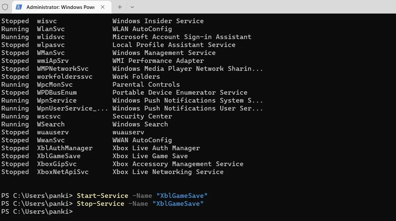The width and height of the screenshot is (396, 221).
Task: Open a new tab with the plus button
Action: pos(120,7)
